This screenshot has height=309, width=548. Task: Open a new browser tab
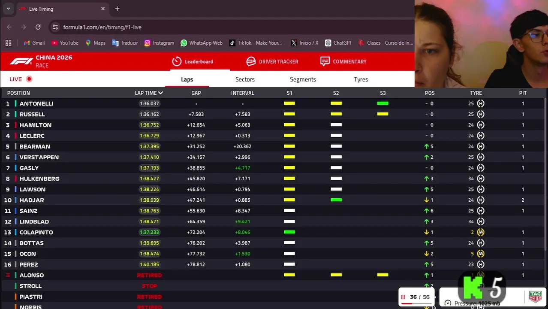[x=117, y=9]
